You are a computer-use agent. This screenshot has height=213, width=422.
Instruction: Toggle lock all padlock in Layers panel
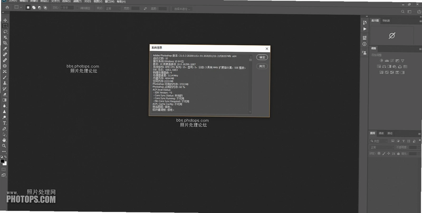click(x=398, y=154)
